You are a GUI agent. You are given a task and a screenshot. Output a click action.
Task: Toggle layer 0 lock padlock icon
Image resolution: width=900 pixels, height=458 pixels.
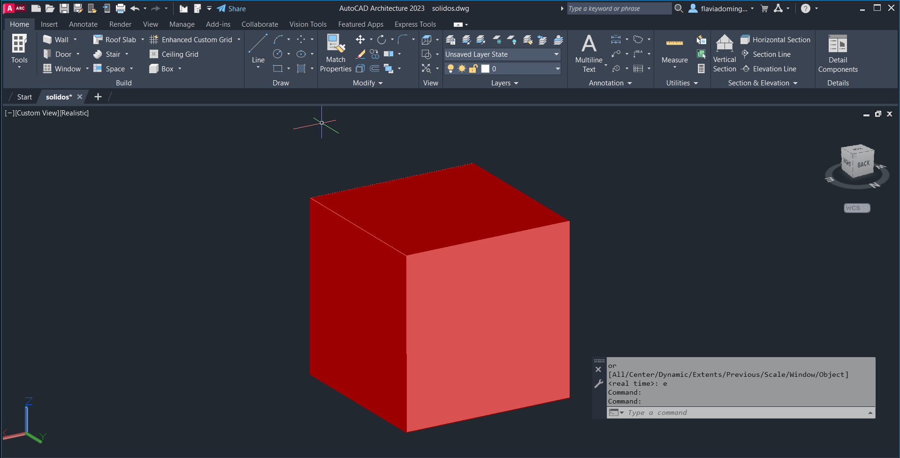(473, 69)
